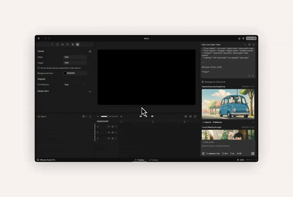293x197 pixels.
Task: Click the timecode 00:00:14.167
Action: coord(102,121)
